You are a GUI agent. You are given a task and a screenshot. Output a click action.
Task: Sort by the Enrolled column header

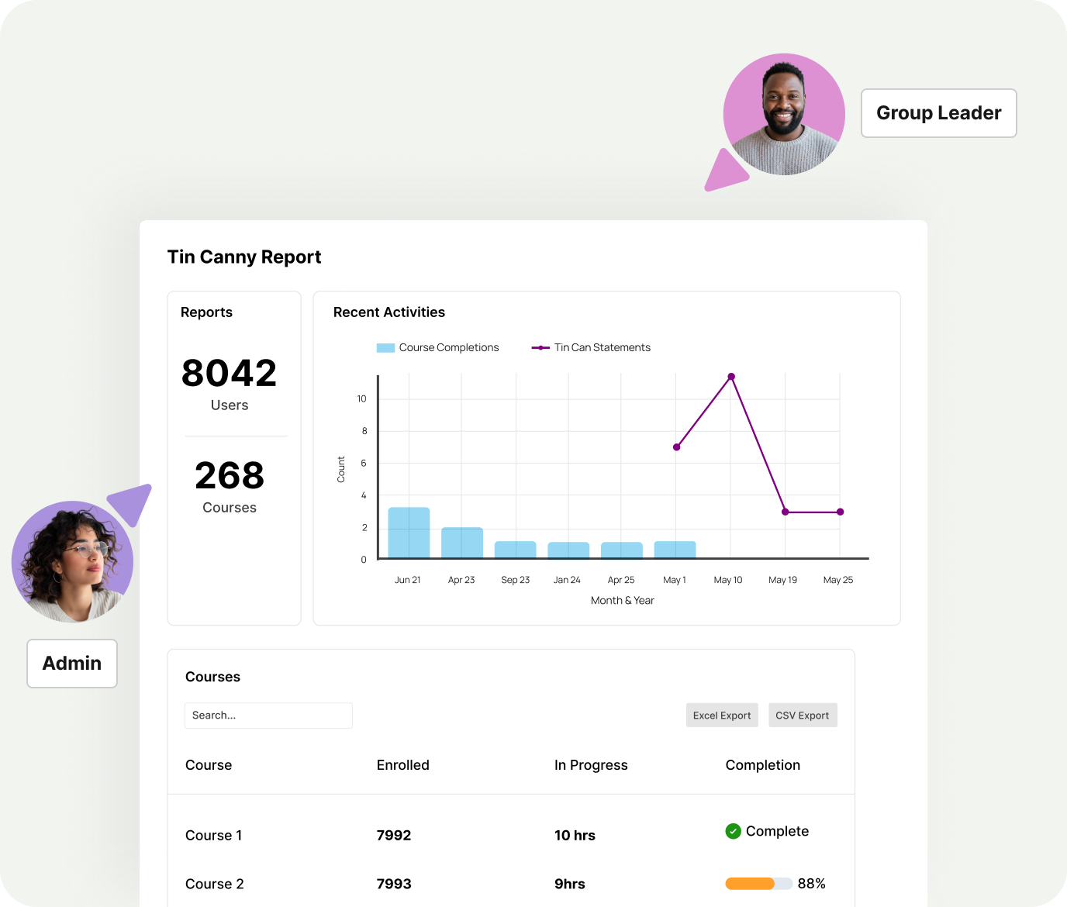(x=402, y=765)
